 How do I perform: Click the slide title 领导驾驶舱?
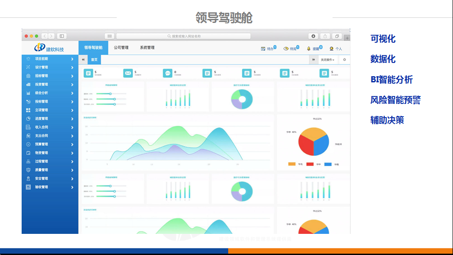click(x=224, y=18)
